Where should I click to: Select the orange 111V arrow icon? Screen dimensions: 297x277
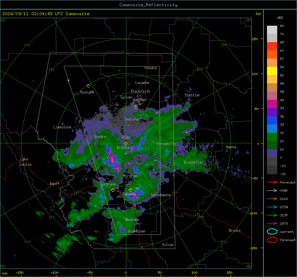pos(272,199)
